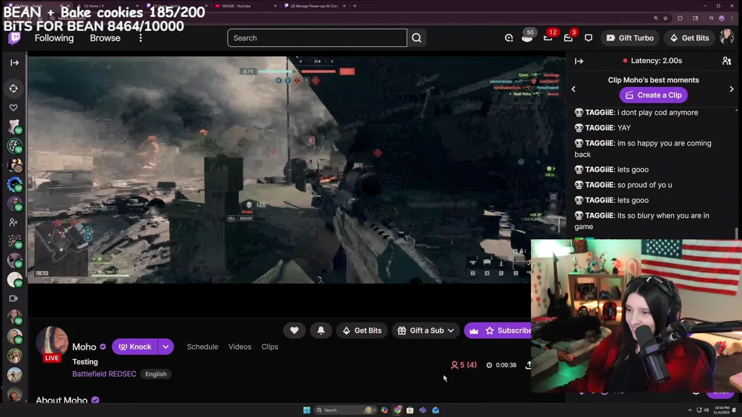Click TAGGiiE username in 'YAY' message
This screenshot has height=417, width=742.
coord(599,128)
